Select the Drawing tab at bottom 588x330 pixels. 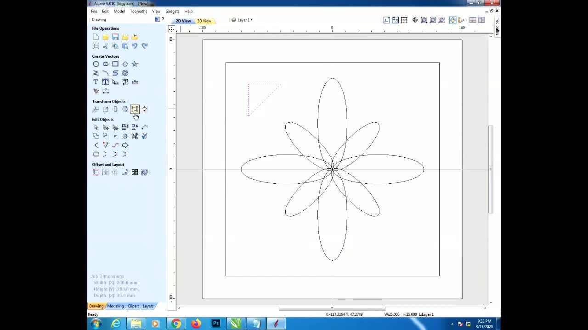tap(96, 306)
